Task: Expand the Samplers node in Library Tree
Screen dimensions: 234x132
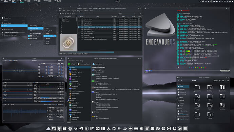Action: tap(61, 19)
